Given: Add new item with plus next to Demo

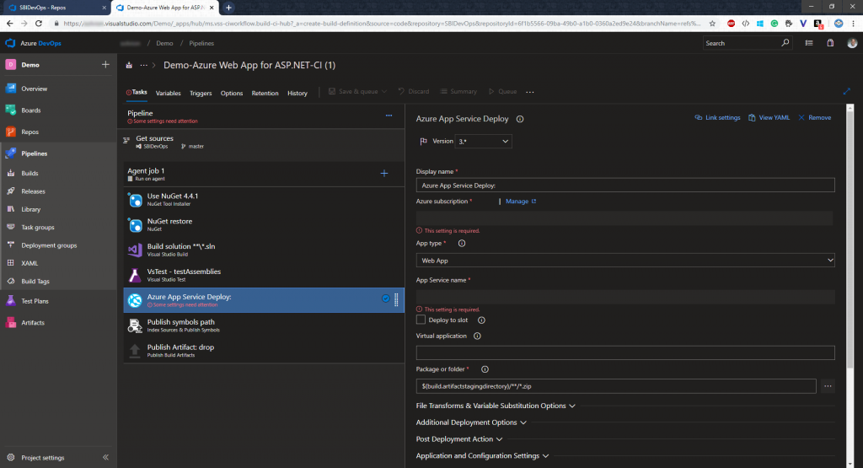Looking at the screenshot, I should coord(105,64).
